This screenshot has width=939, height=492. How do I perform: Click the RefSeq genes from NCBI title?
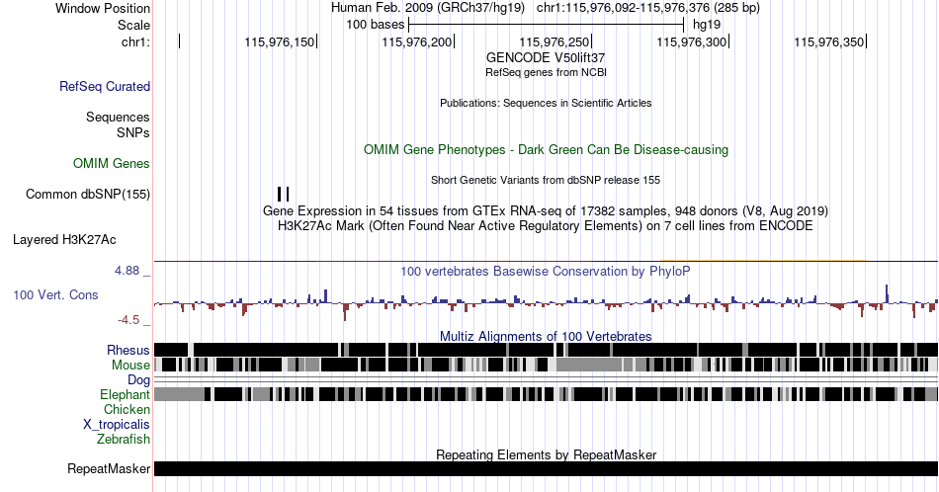coord(546,72)
